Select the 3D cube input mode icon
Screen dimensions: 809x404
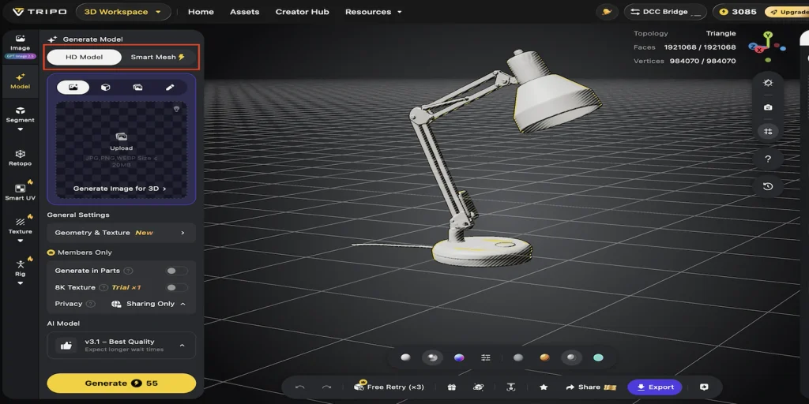[105, 88]
